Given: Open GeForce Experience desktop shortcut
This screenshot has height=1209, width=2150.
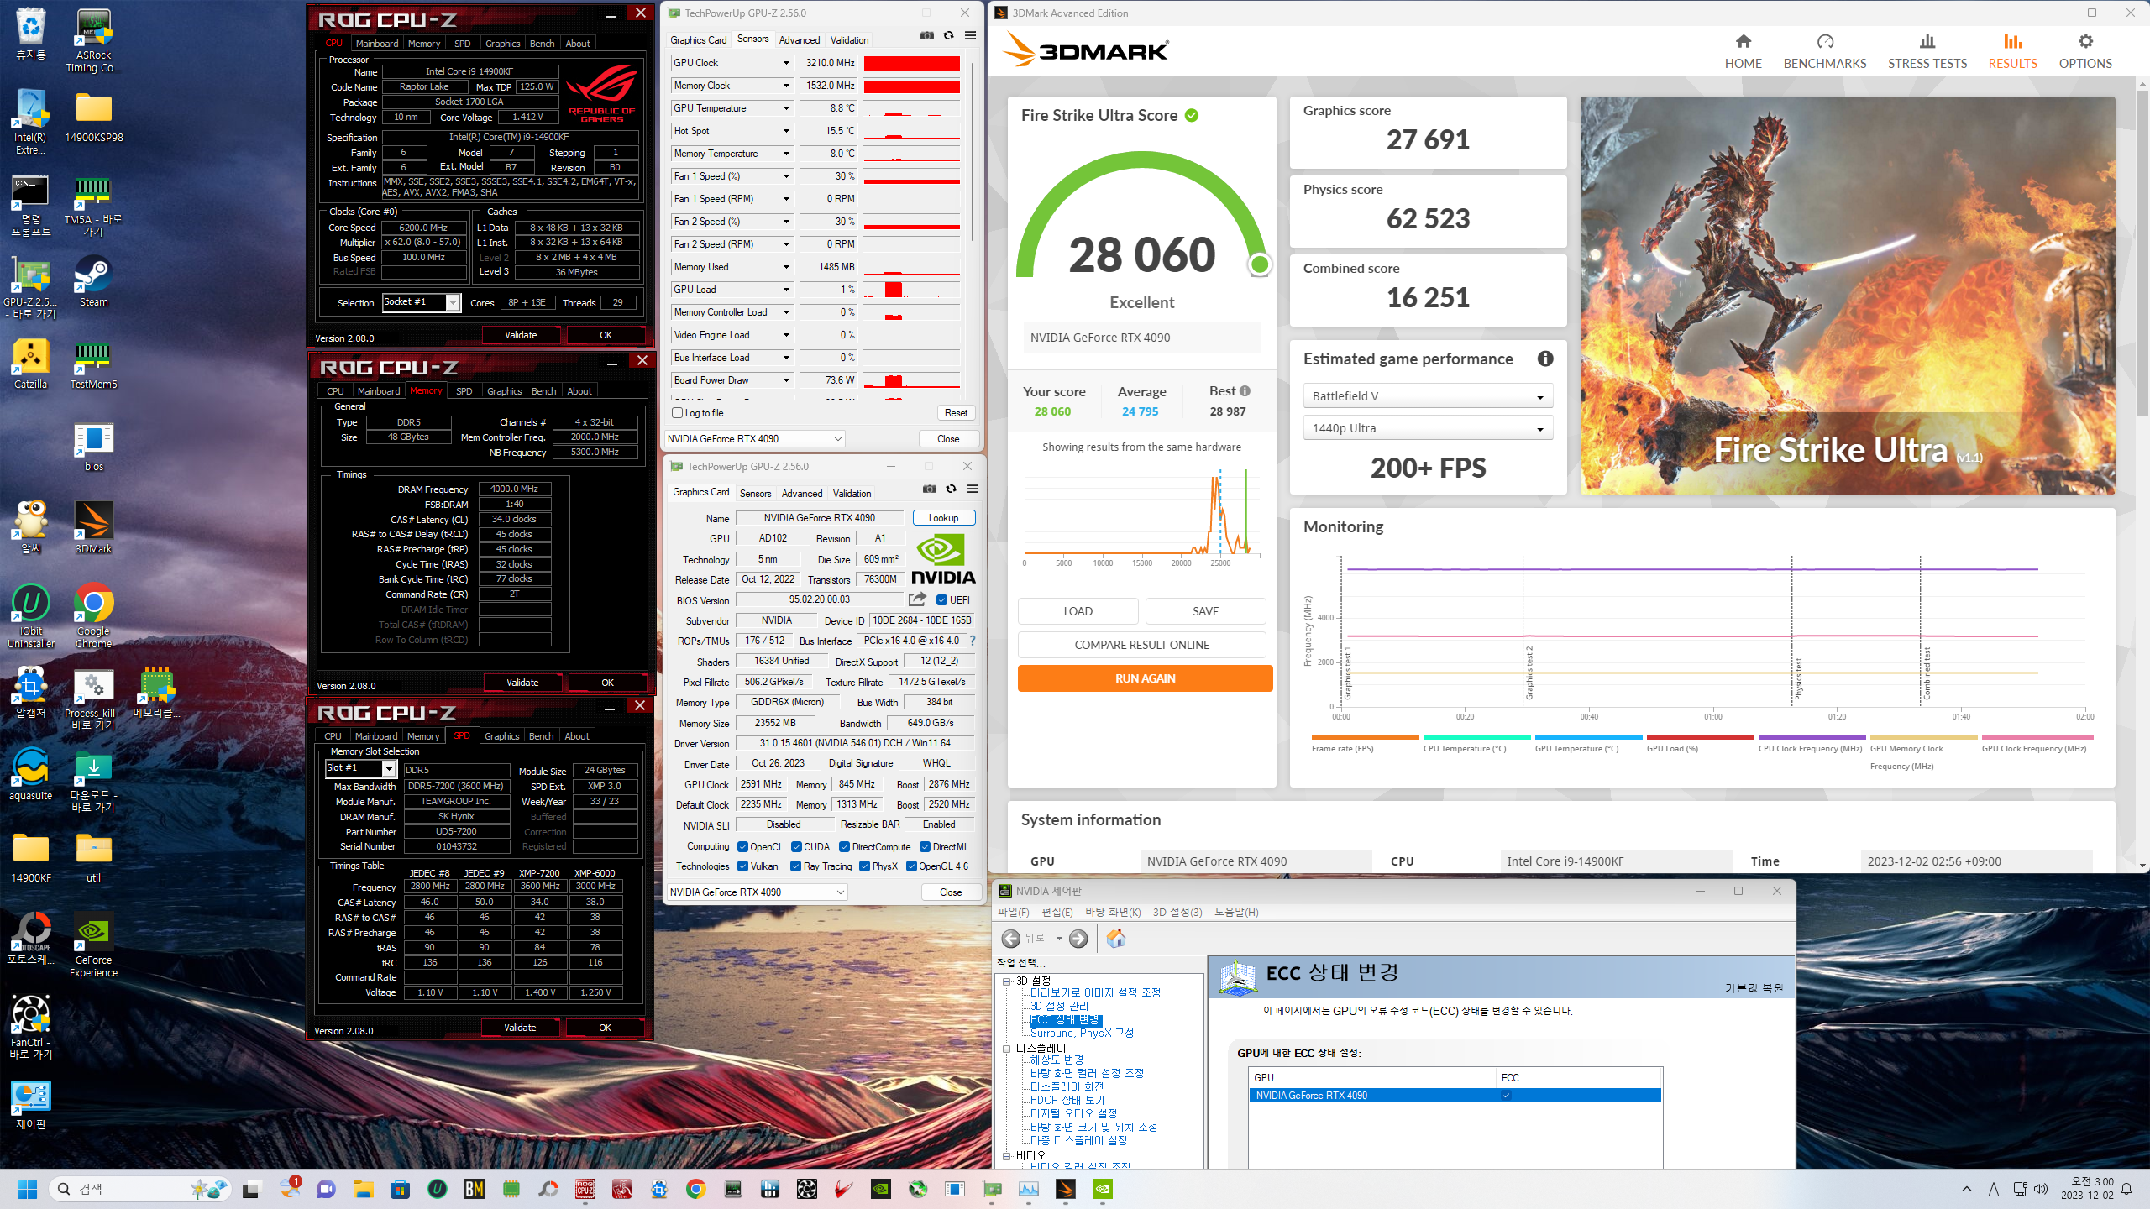Looking at the screenshot, I should coord(93,945).
